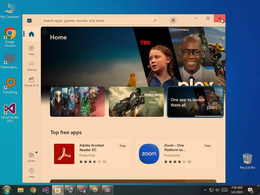Launch Chrome from the taskbar
The height and width of the screenshot is (195, 260).
tap(33, 190)
